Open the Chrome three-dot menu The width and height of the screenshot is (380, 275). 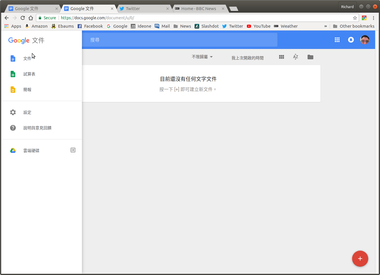373,18
